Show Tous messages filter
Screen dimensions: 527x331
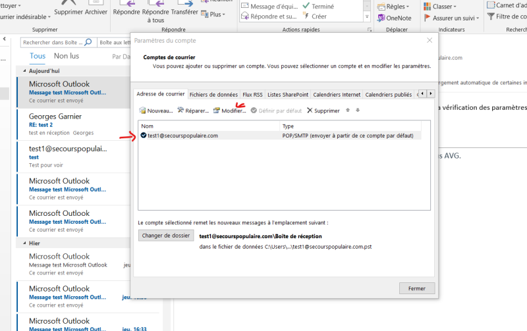coord(38,56)
